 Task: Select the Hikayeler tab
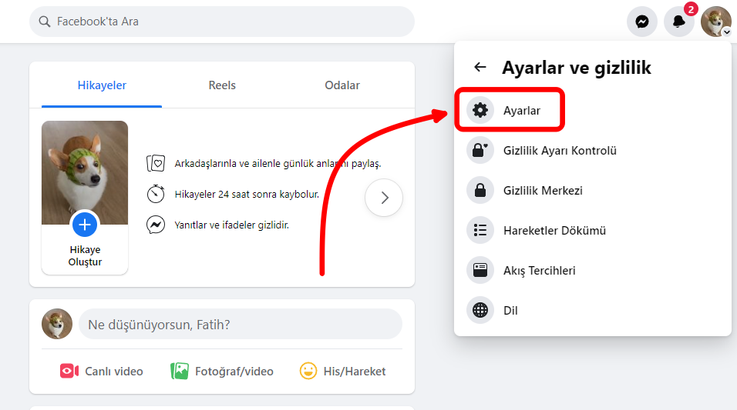pyautogui.click(x=102, y=85)
